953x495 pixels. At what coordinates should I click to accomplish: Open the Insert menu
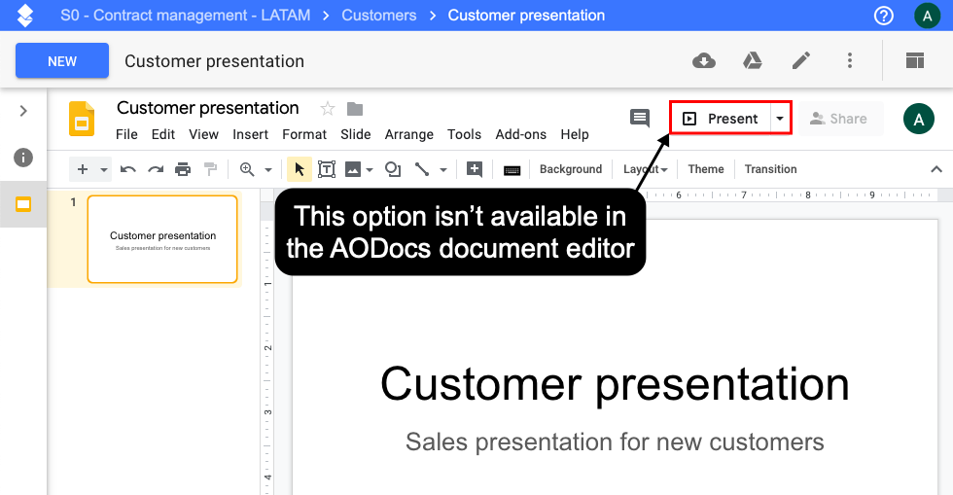[x=251, y=134]
